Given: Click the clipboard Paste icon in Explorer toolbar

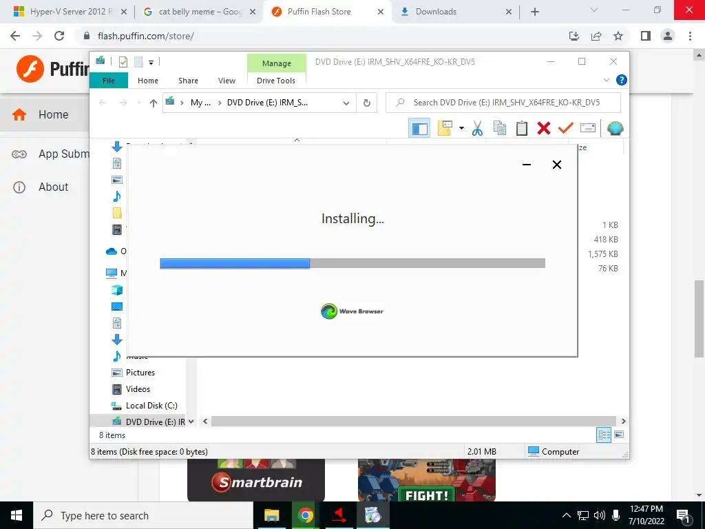Looking at the screenshot, I should (522, 129).
